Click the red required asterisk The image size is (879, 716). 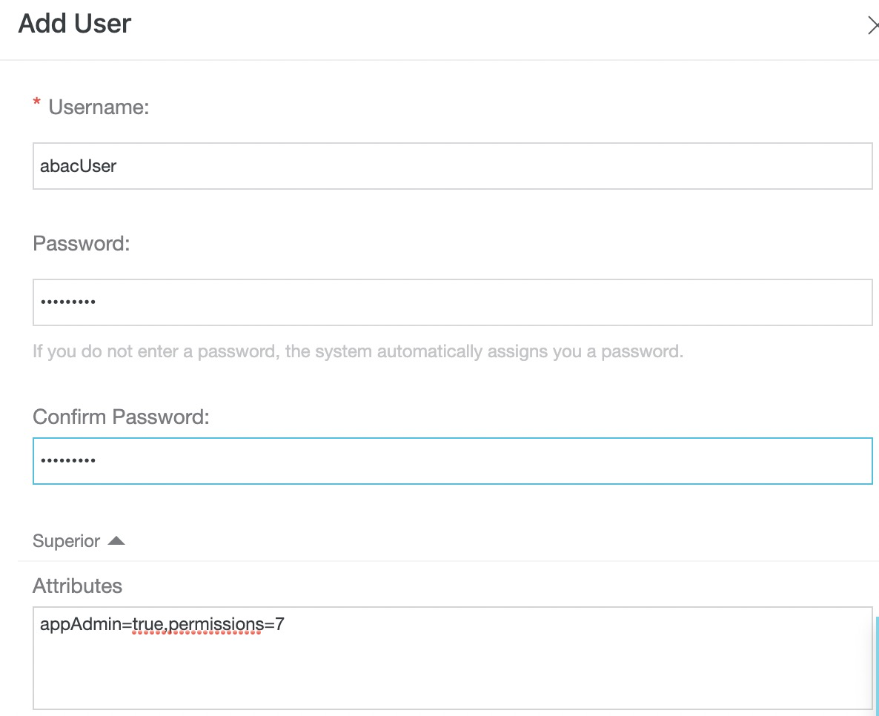[37, 103]
